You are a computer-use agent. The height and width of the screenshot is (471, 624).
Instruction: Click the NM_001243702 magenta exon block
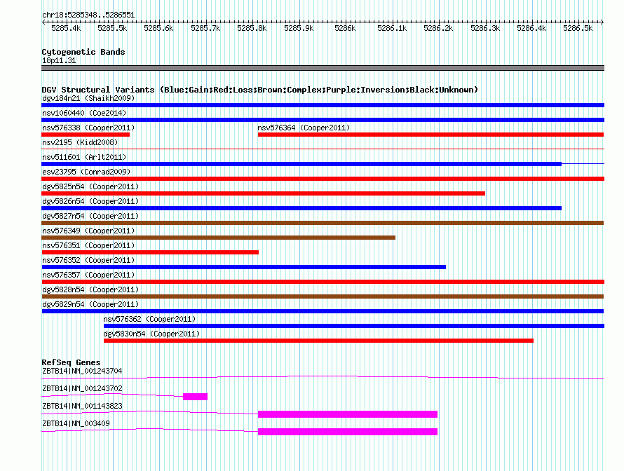point(196,397)
